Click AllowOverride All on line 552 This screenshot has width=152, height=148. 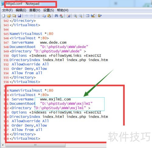point(30,64)
